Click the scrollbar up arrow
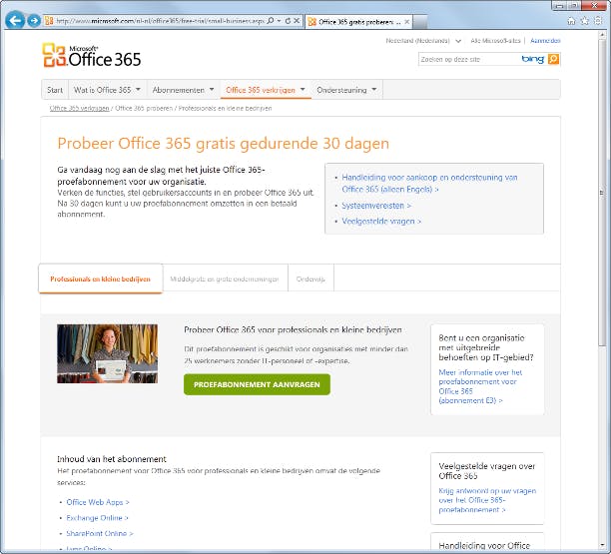 coord(602,35)
